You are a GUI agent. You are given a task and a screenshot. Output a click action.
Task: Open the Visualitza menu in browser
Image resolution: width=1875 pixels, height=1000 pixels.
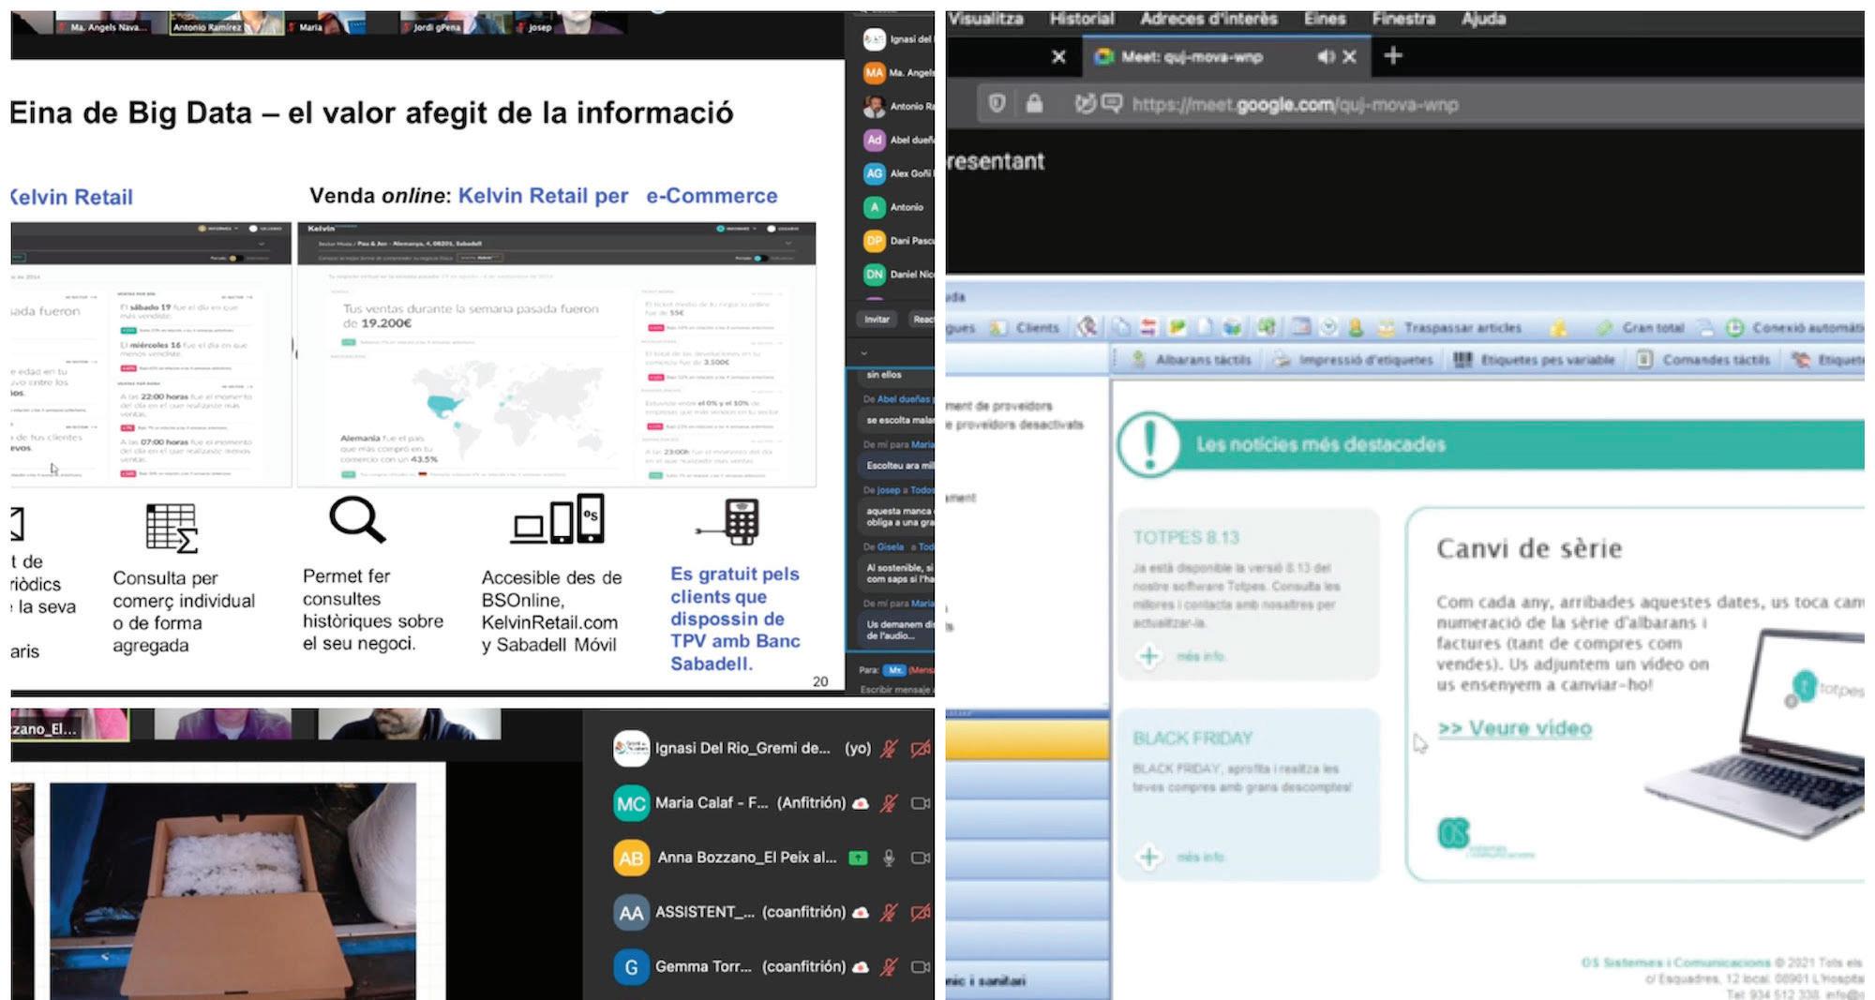pyautogui.click(x=986, y=19)
